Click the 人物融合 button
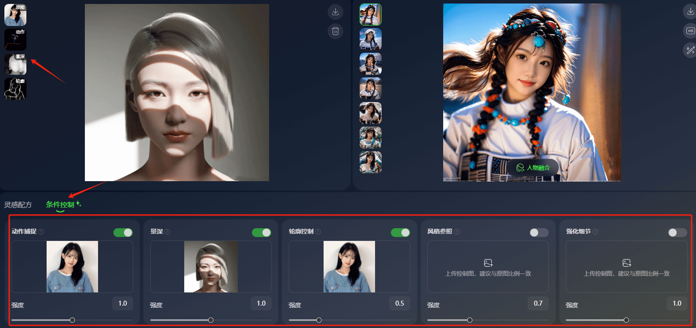The height and width of the screenshot is (328, 696). (x=533, y=168)
